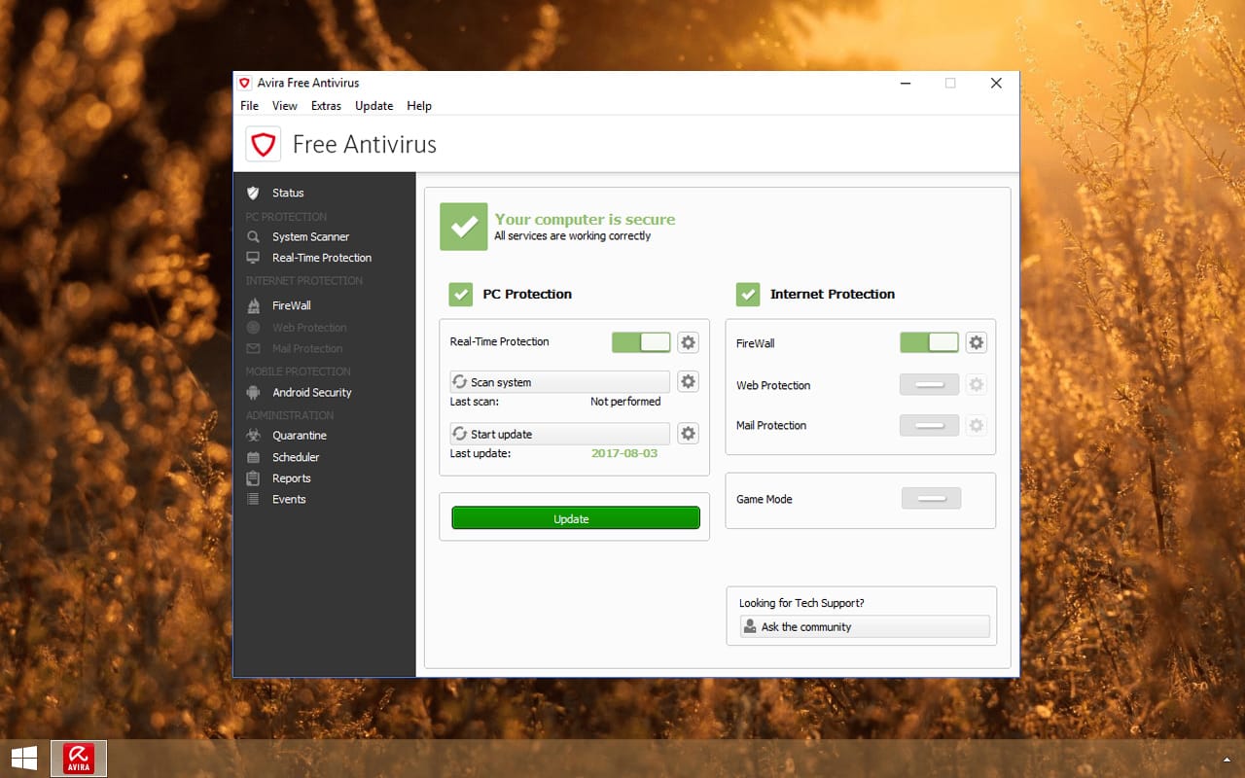Click the Mail Protection envelope icon
The image size is (1245, 778).
253,348
